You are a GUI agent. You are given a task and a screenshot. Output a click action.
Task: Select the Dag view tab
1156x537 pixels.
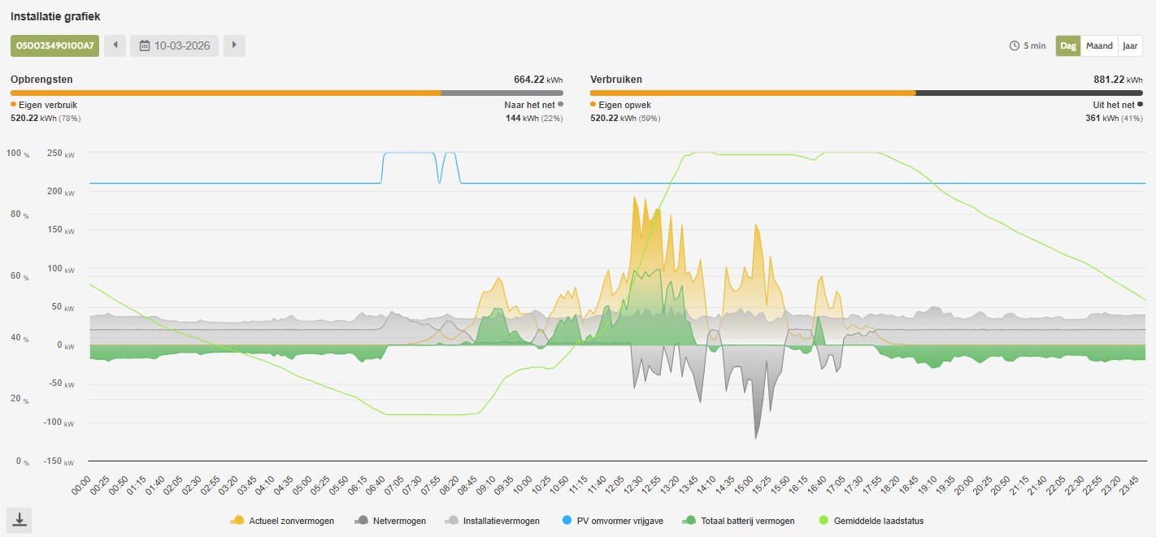[x=1067, y=45]
